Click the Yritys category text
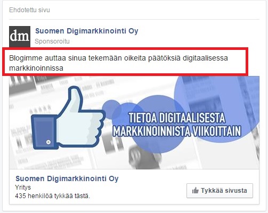Image resolution: width=268 pixels, height=213 pixels. (23, 188)
